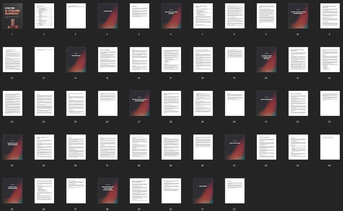Click the Scaling Your Online Business cover thumbnail
This screenshot has height=211, width=343.
point(12,191)
